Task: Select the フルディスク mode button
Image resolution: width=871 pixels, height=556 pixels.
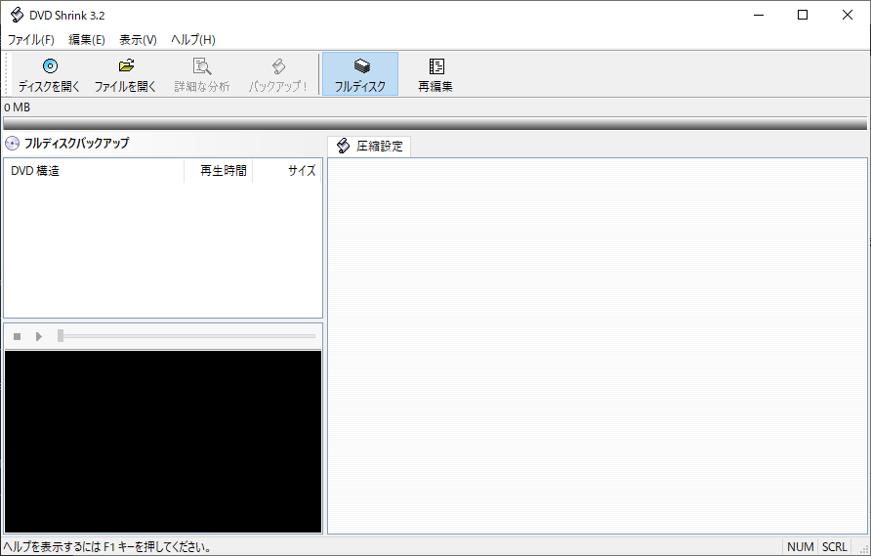Action: pyautogui.click(x=360, y=74)
